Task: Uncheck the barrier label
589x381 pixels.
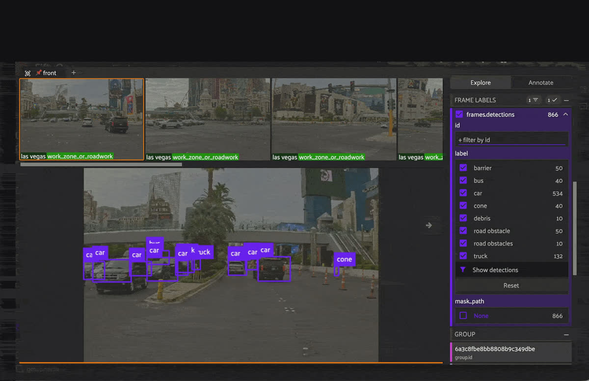Action: click(463, 168)
